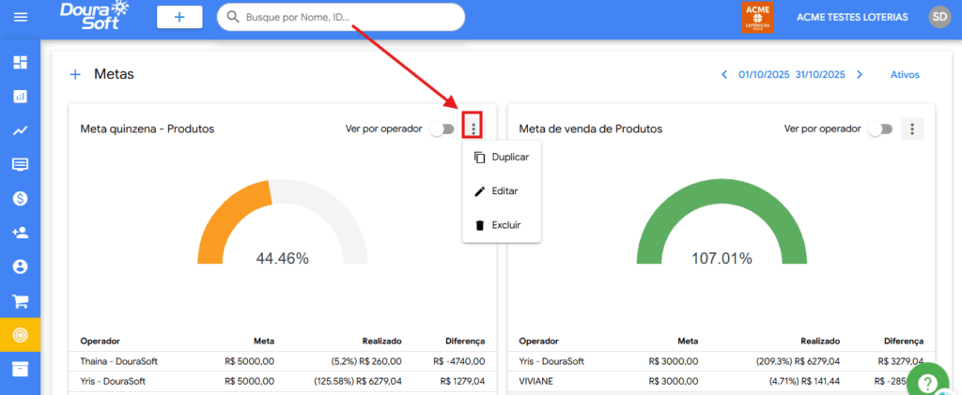The width and height of the screenshot is (962, 395).
Task: Go to next date period chevron
Action: [x=860, y=74]
